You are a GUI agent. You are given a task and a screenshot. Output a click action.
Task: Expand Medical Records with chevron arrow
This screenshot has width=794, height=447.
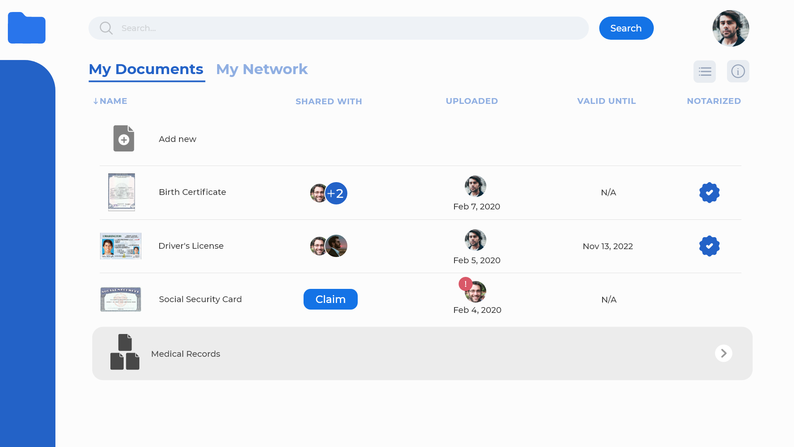coord(723,353)
